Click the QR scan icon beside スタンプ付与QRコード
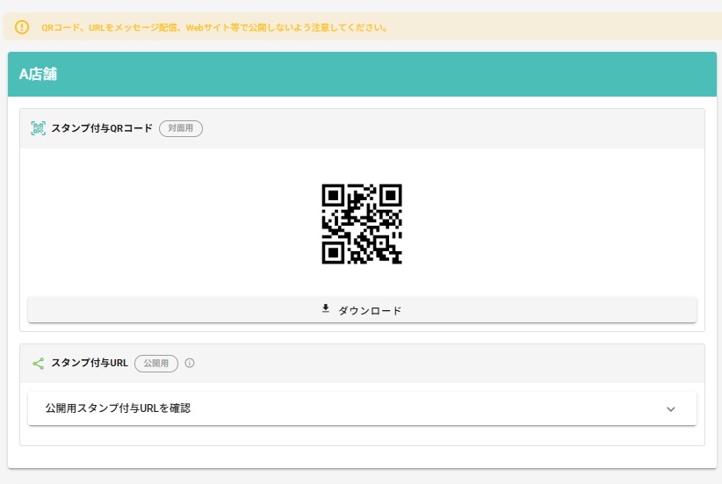The width and height of the screenshot is (722, 484). click(x=39, y=128)
